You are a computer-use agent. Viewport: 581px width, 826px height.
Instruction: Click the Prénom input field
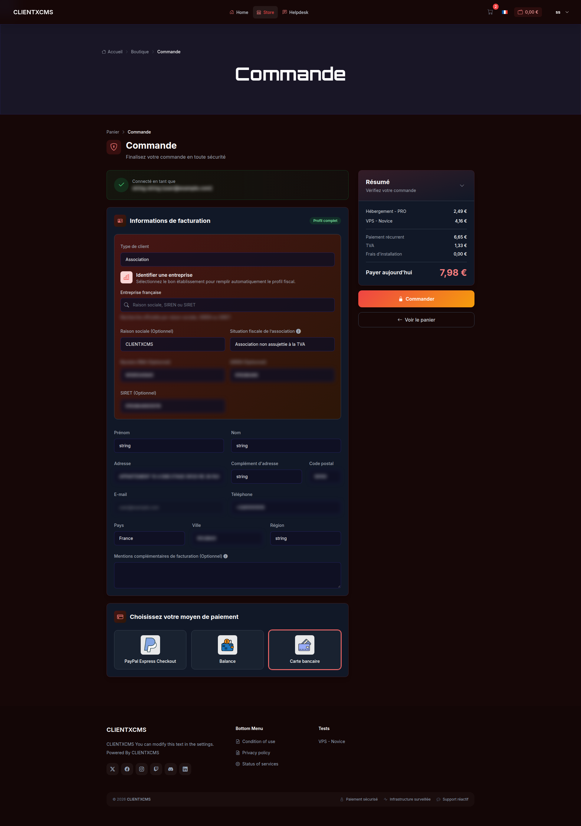169,445
